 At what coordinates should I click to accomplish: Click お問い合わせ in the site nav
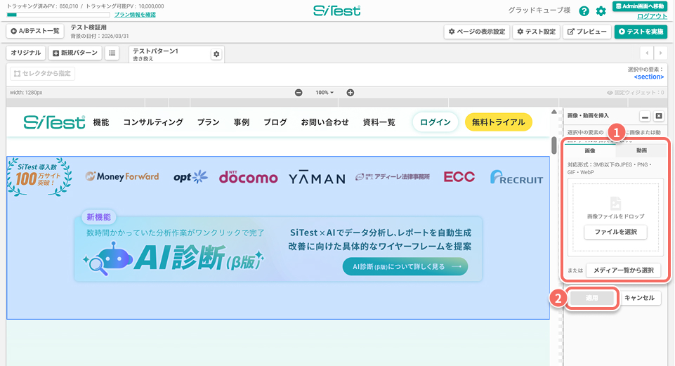(325, 122)
